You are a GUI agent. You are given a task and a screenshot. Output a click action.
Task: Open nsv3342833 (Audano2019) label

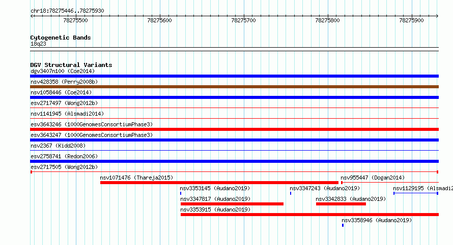(351, 199)
